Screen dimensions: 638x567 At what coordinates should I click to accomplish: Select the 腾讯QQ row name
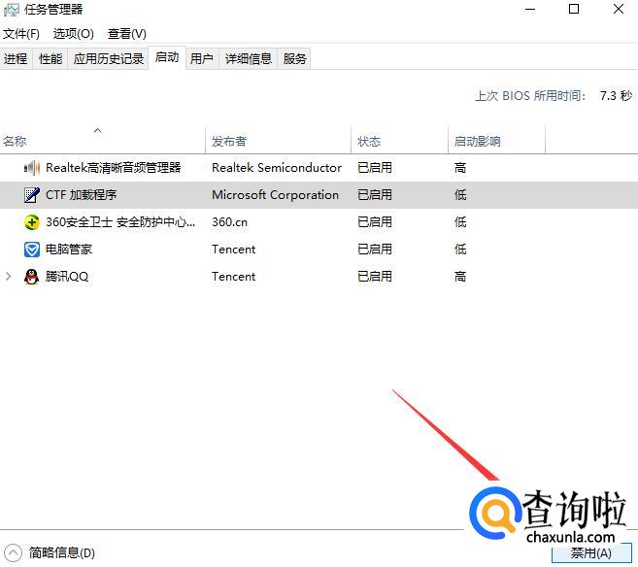click(67, 277)
